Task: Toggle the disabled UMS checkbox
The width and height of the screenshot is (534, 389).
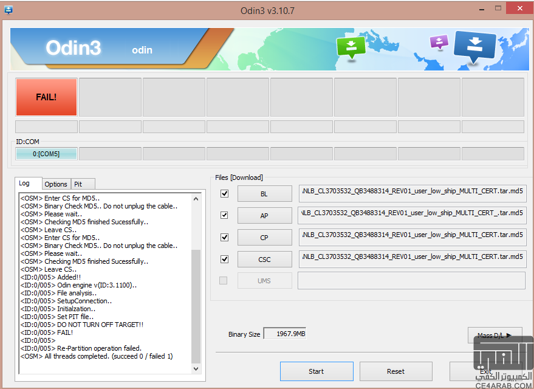Action: (224, 281)
